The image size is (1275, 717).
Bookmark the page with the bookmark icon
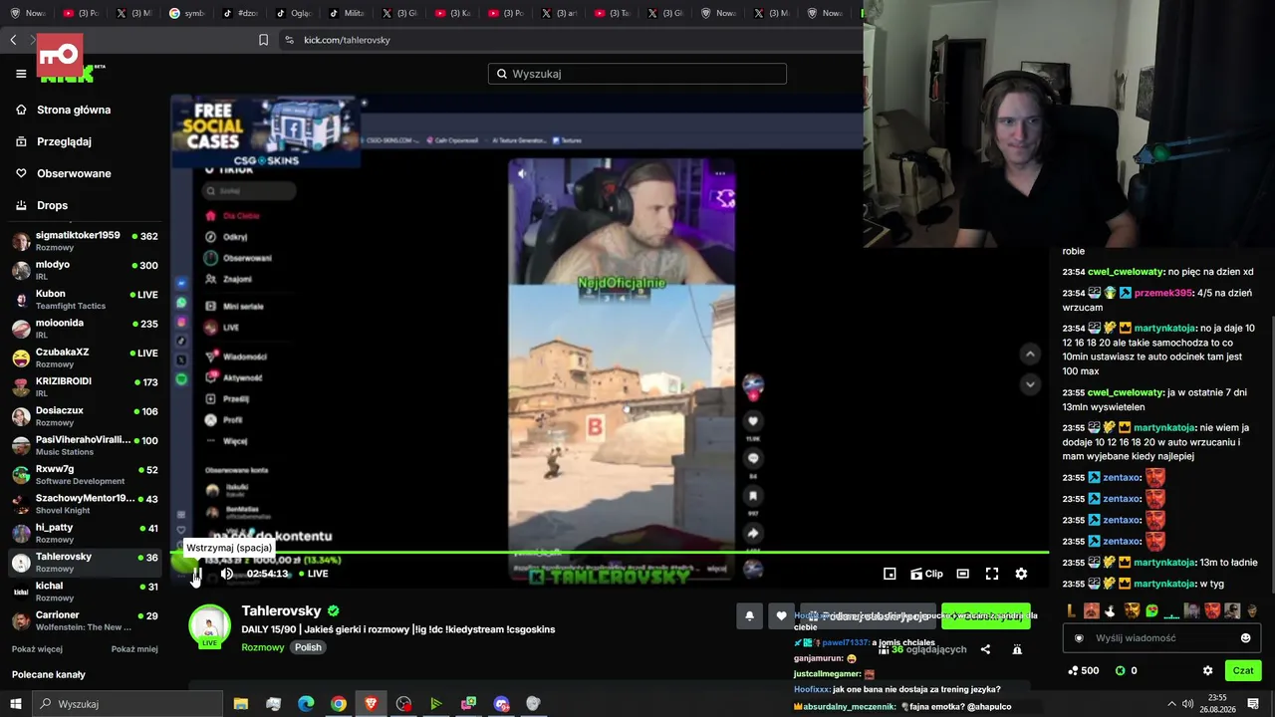[x=263, y=40]
